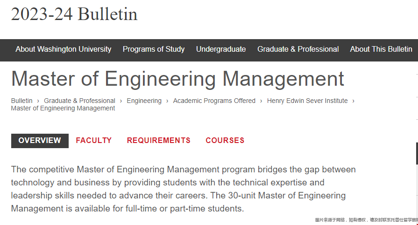Click Master of Engineering Management breadcrumb
Image resolution: width=418 pixels, height=225 pixels.
(63, 108)
